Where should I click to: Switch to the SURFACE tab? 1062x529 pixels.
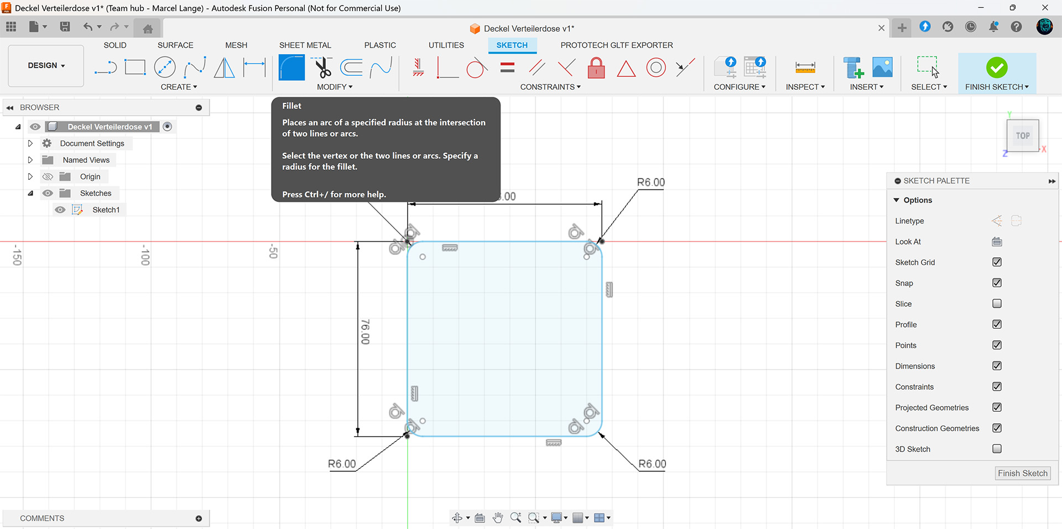175,45
